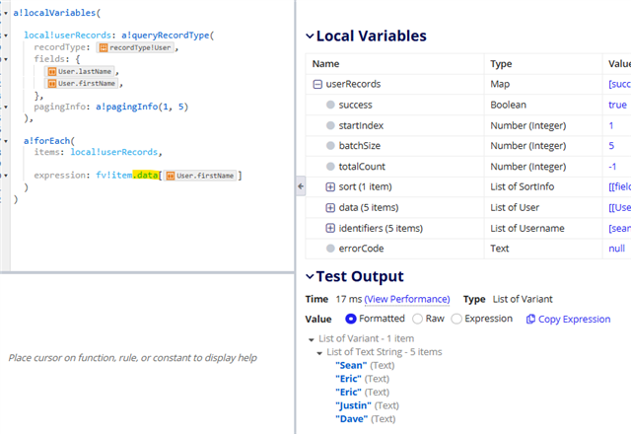
Task: Click the bullet icon beside success variable
Action: click(329, 105)
